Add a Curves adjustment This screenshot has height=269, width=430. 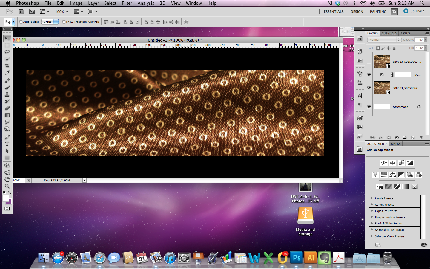[401, 163]
